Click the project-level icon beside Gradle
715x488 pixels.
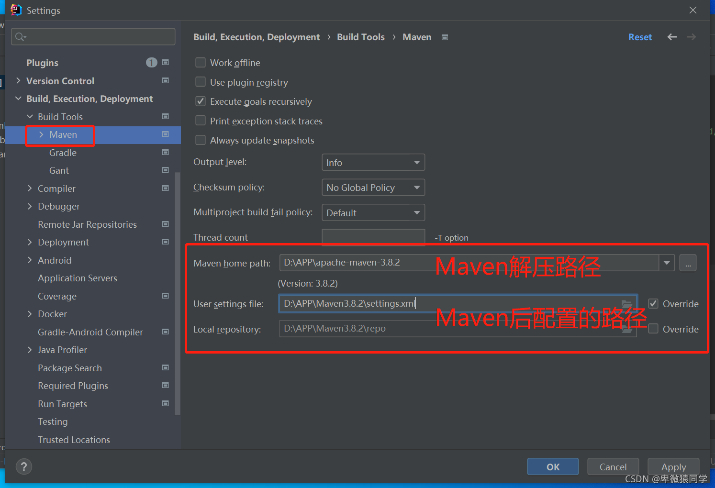166,152
